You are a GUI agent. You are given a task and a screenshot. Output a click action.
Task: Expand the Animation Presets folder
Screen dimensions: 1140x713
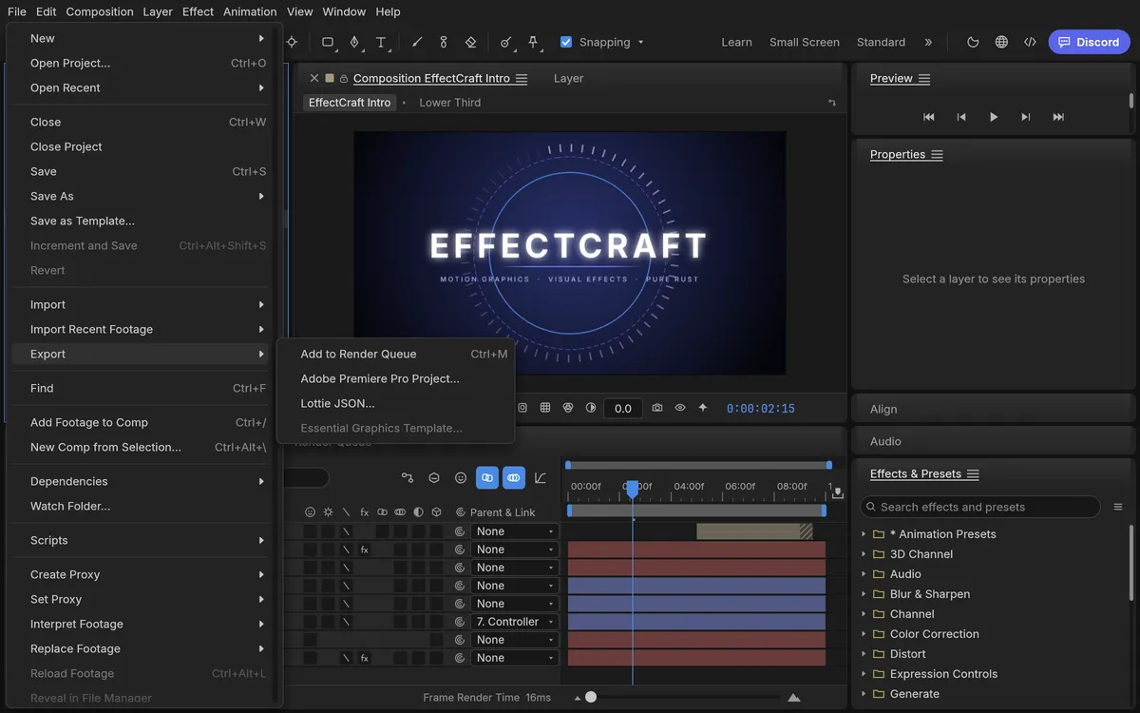pos(864,534)
